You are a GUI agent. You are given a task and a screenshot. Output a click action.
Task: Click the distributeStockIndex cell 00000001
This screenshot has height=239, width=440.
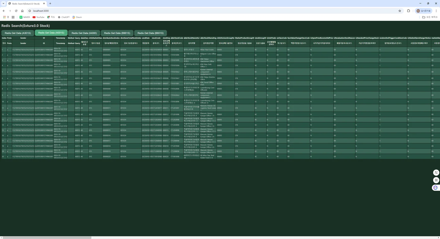coord(111,50)
